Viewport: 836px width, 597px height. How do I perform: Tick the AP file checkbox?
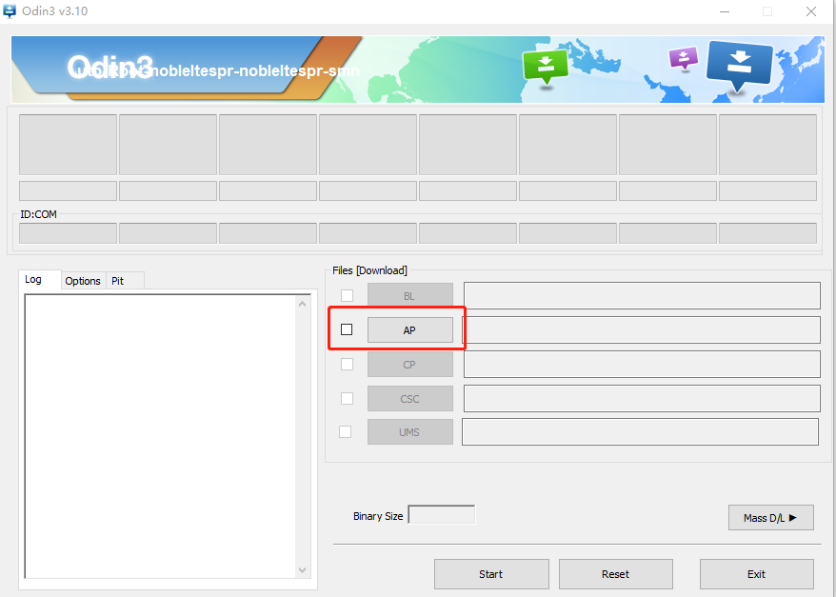tap(347, 329)
